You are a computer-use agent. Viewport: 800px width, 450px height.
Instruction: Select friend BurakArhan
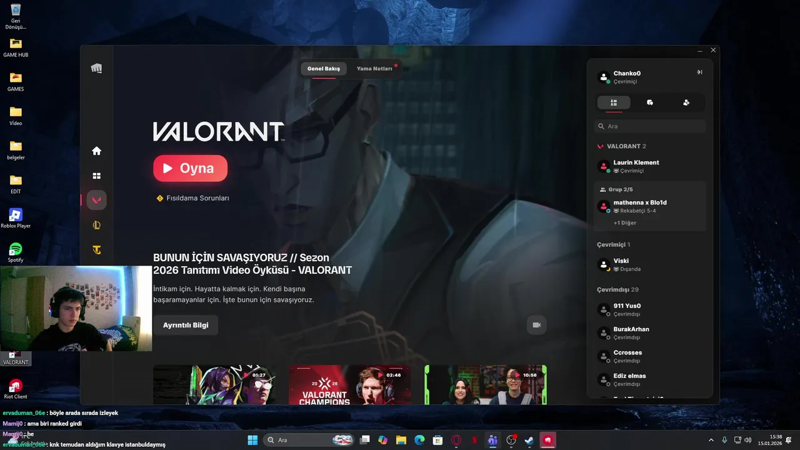650,333
